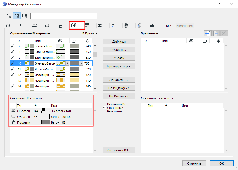Select the third search mode icon
This screenshot has width=238, height=170.
(25, 16)
